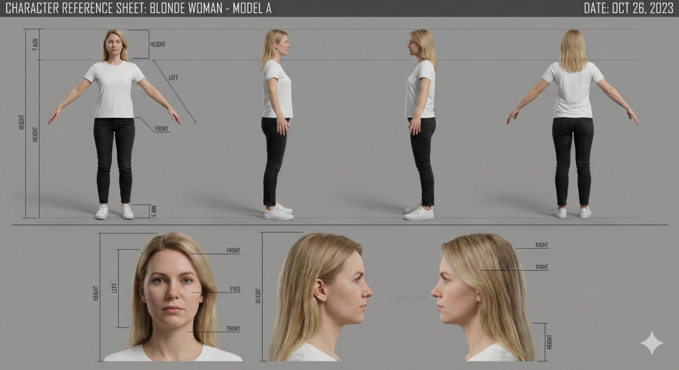Click the "TRONT" label near the chin
679x370 pixels.
click(233, 328)
